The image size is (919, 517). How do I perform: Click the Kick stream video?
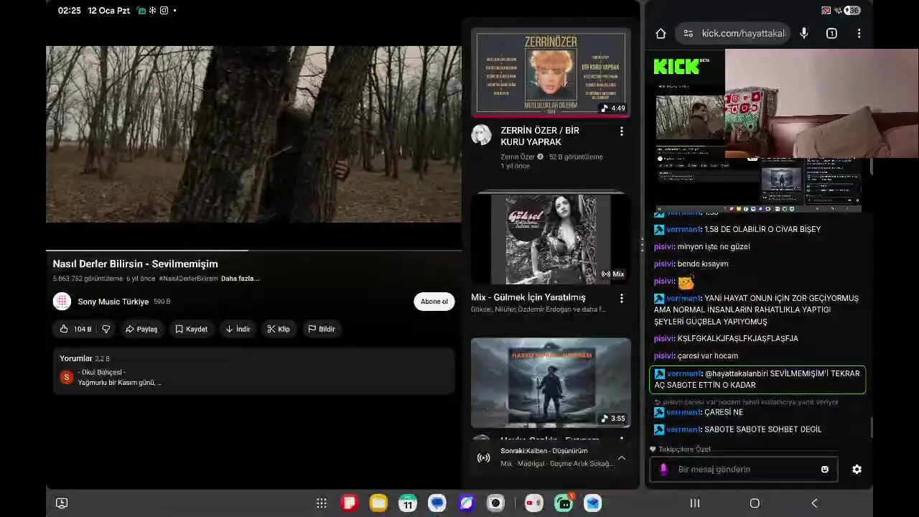coord(758,131)
